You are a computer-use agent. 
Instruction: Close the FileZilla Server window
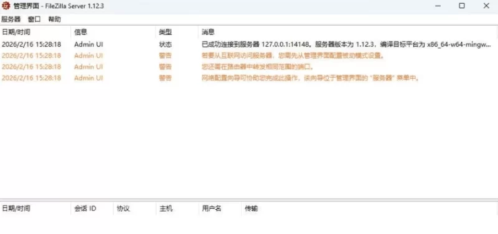tap(486, 6)
